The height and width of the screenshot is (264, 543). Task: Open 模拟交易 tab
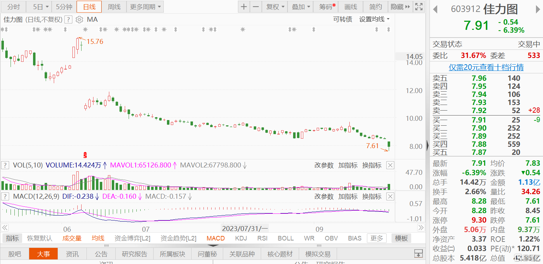[318, 254]
